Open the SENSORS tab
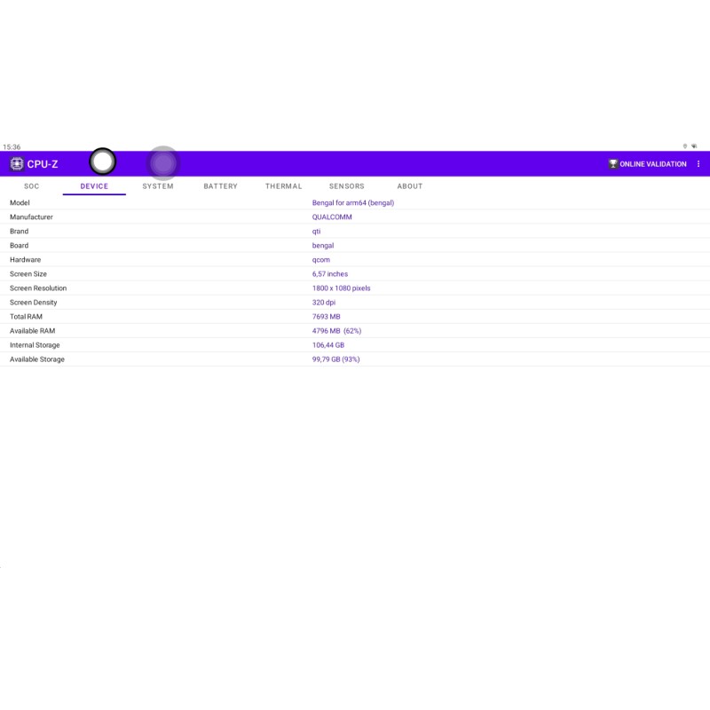 [346, 186]
